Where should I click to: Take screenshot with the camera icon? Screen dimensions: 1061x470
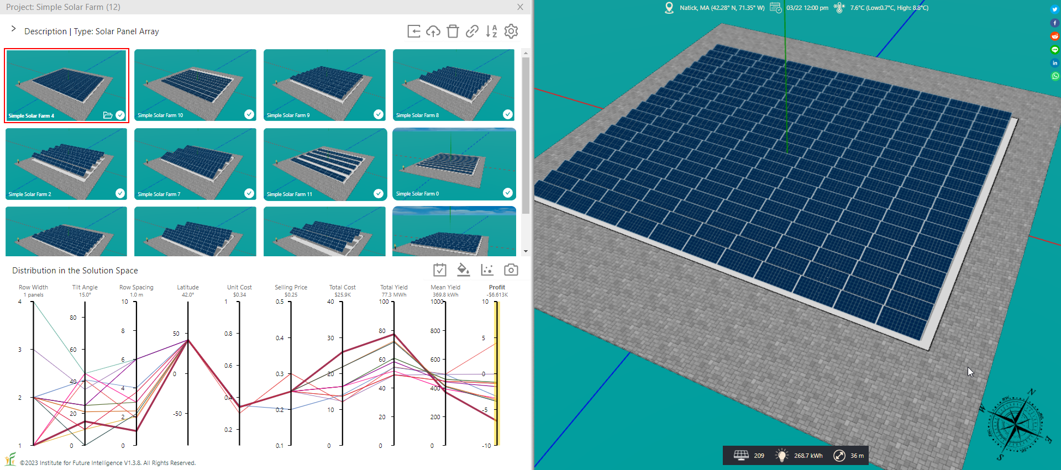511,270
